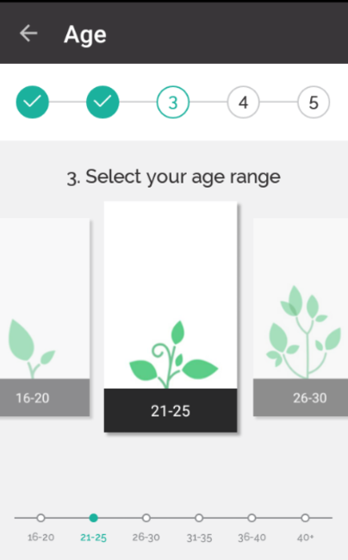The width and height of the screenshot is (348, 560).
Task: Select the 40+ slider dot
Action: click(x=305, y=518)
